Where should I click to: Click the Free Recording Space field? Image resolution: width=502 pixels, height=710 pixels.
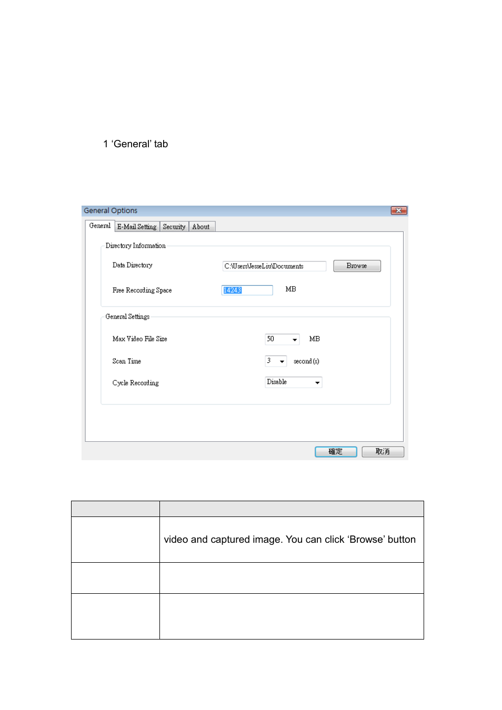pos(247,290)
